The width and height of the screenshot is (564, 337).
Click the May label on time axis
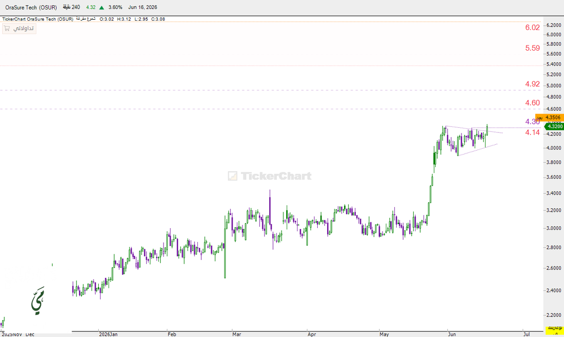click(384, 334)
